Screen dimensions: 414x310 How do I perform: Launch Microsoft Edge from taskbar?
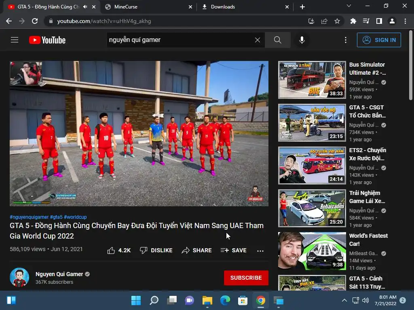pyautogui.click(x=225, y=300)
